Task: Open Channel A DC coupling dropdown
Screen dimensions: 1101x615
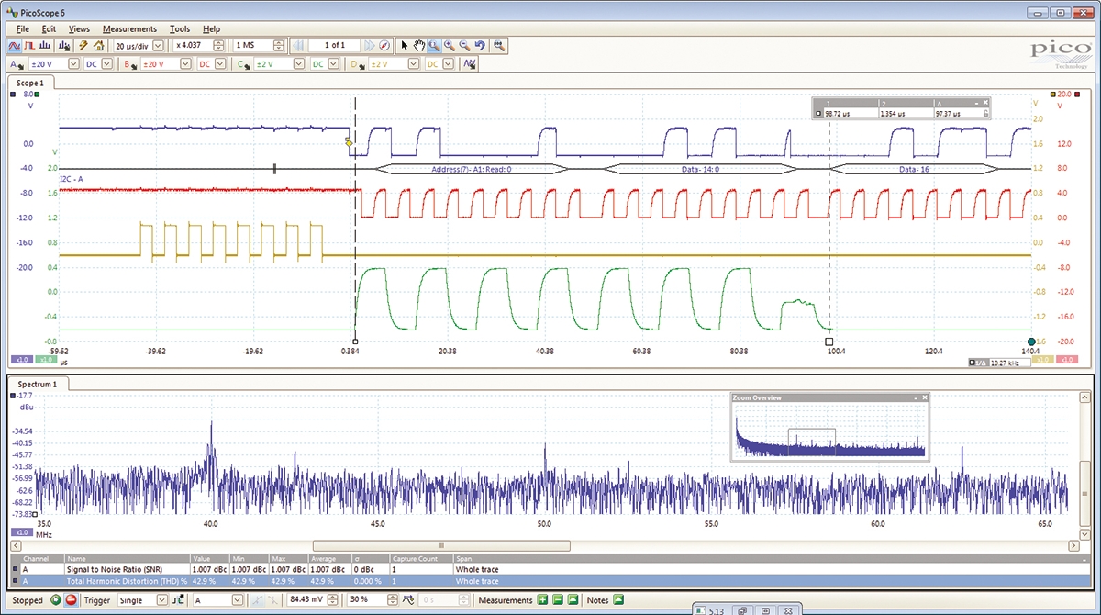Action: [x=106, y=64]
